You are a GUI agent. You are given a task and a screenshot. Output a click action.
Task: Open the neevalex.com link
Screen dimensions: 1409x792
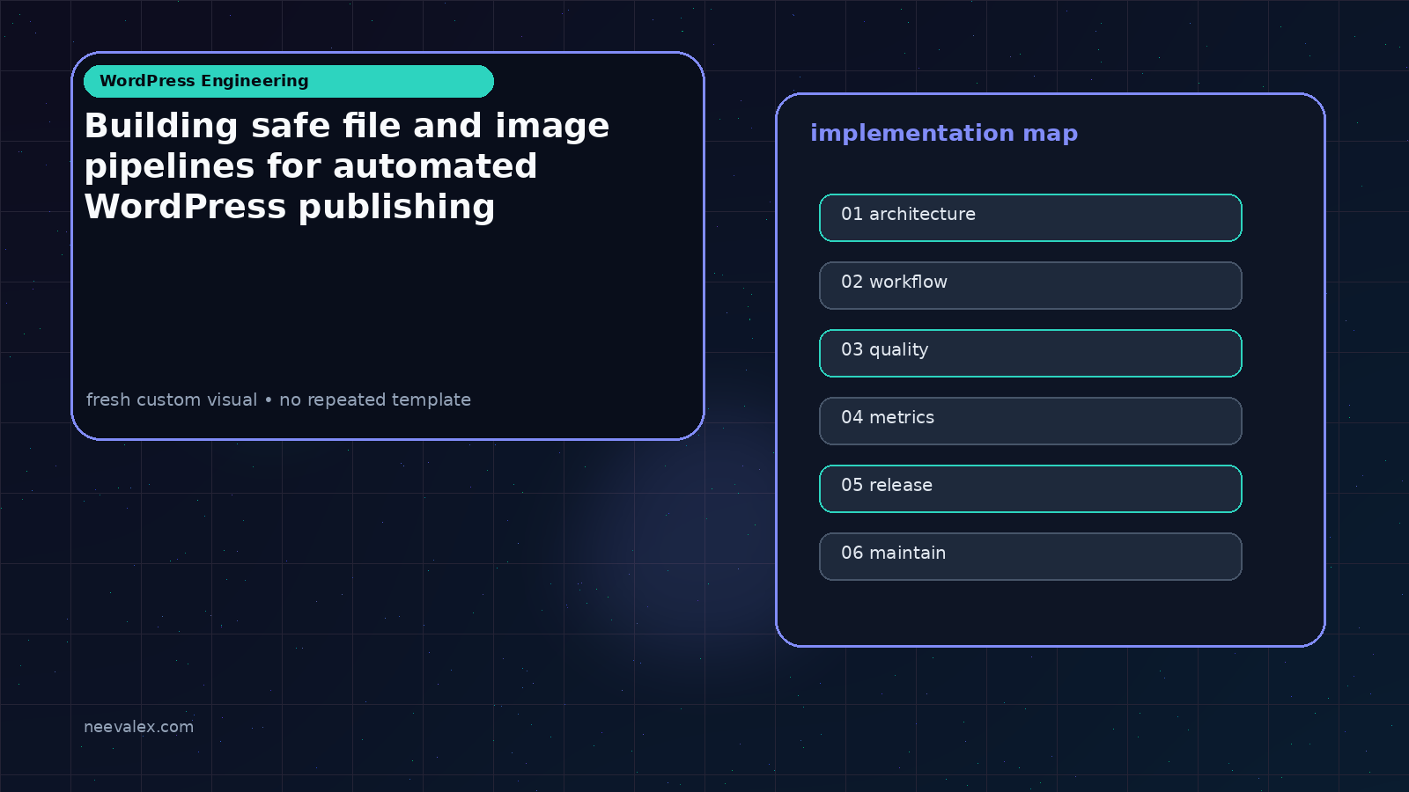pos(138,727)
